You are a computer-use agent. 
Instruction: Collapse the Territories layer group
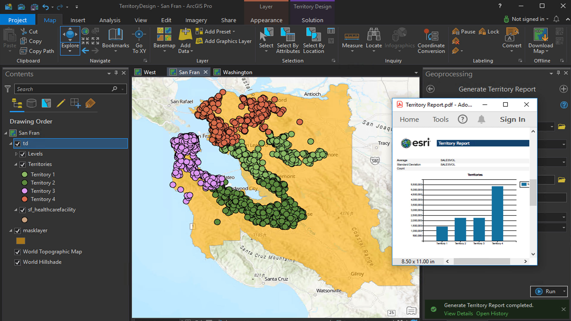tap(16, 164)
